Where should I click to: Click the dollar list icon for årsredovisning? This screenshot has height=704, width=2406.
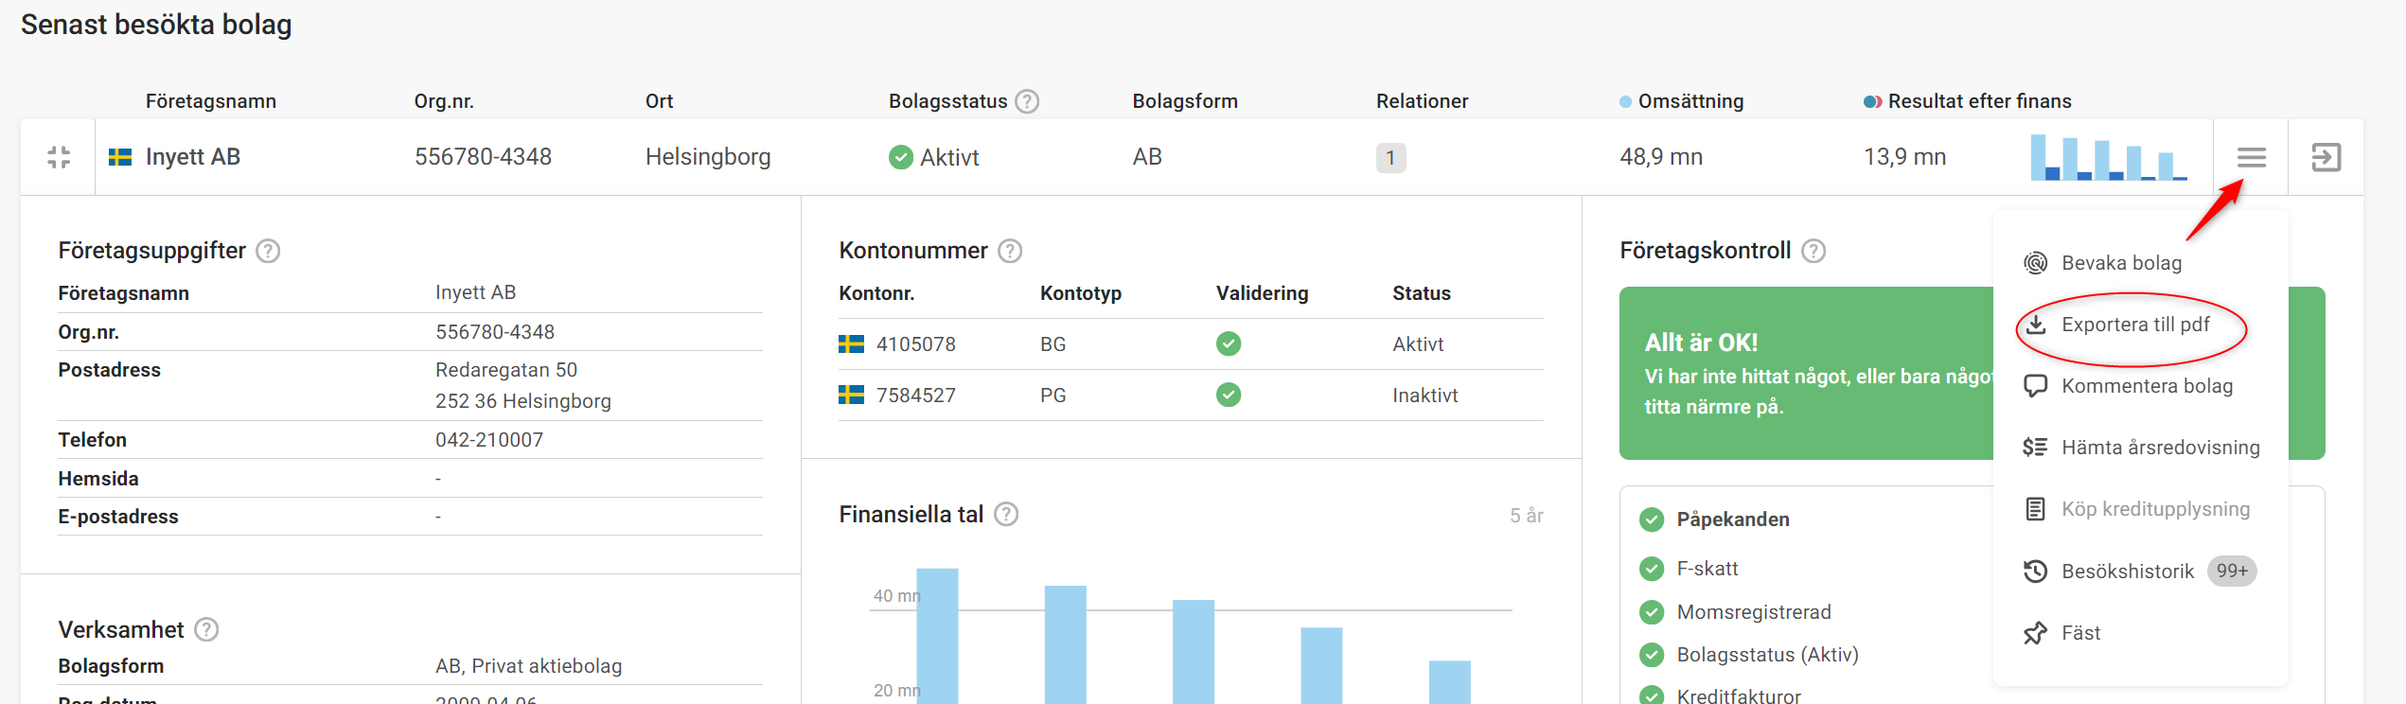2035,448
